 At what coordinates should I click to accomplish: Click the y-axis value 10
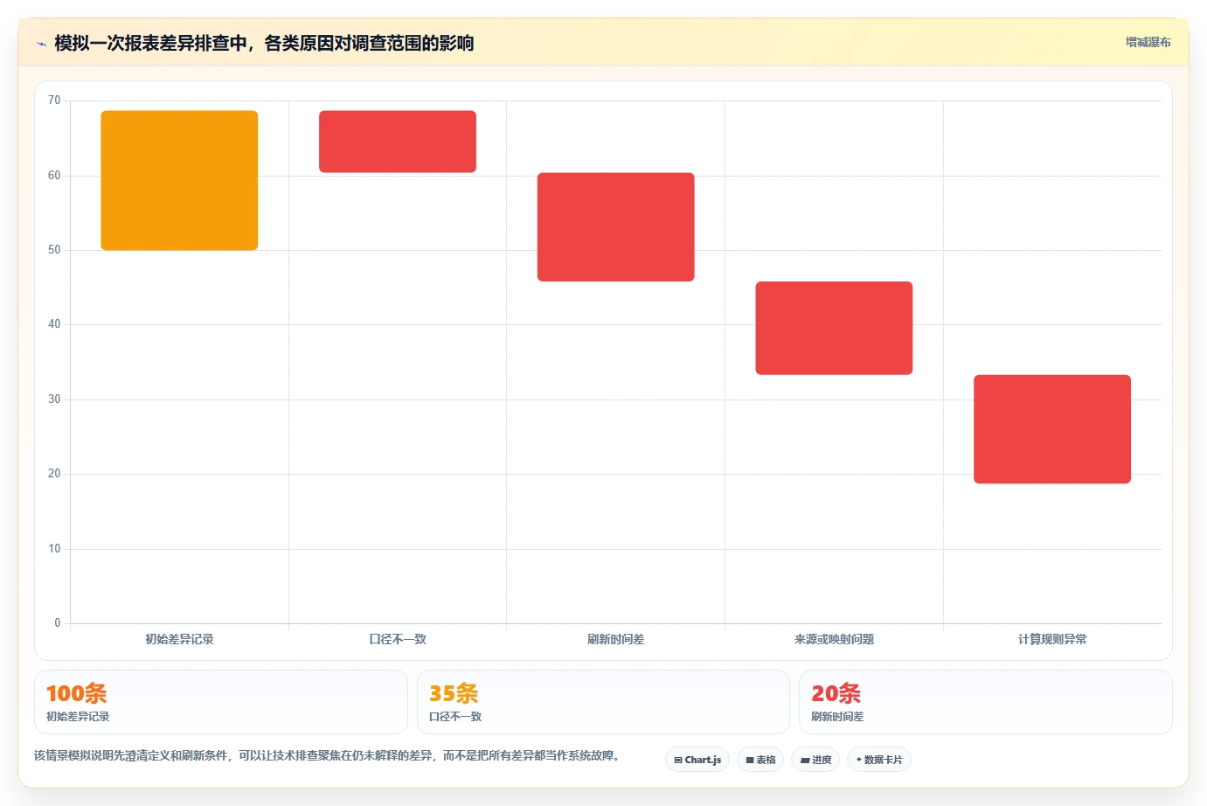tap(54, 549)
